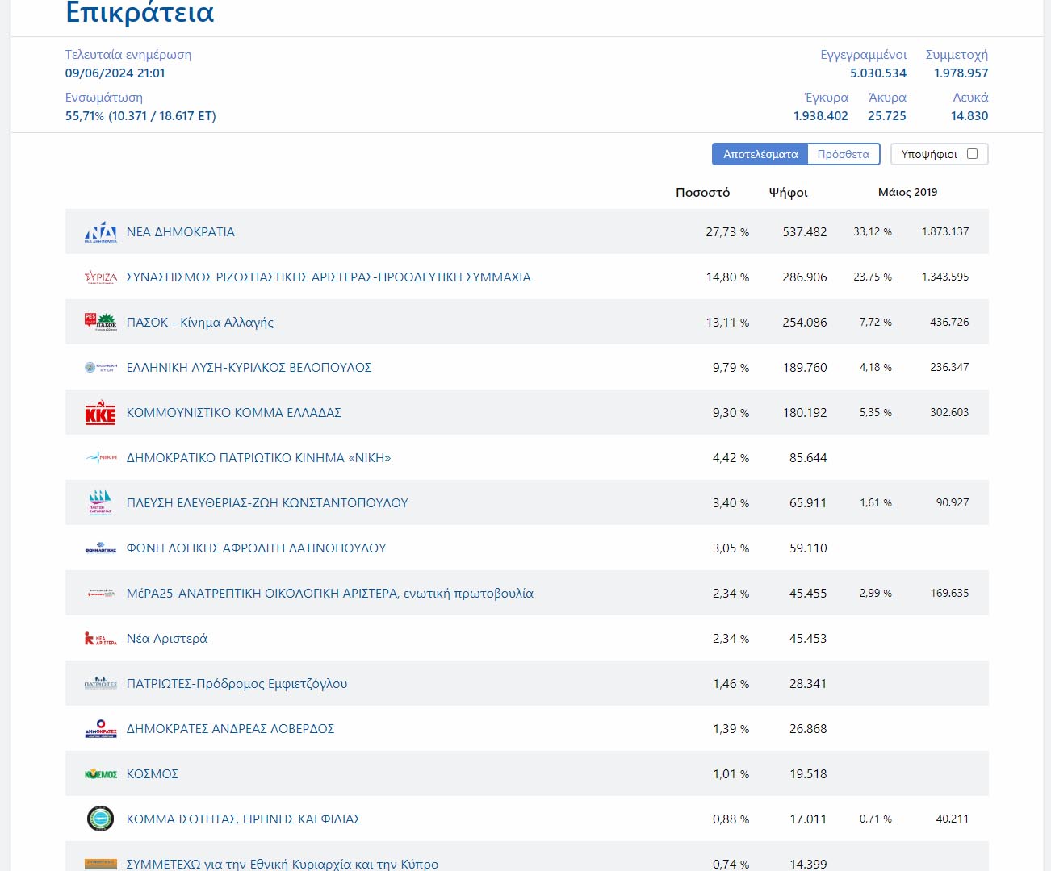Click the red KKE party logo
The image size is (1051, 871).
[101, 413]
